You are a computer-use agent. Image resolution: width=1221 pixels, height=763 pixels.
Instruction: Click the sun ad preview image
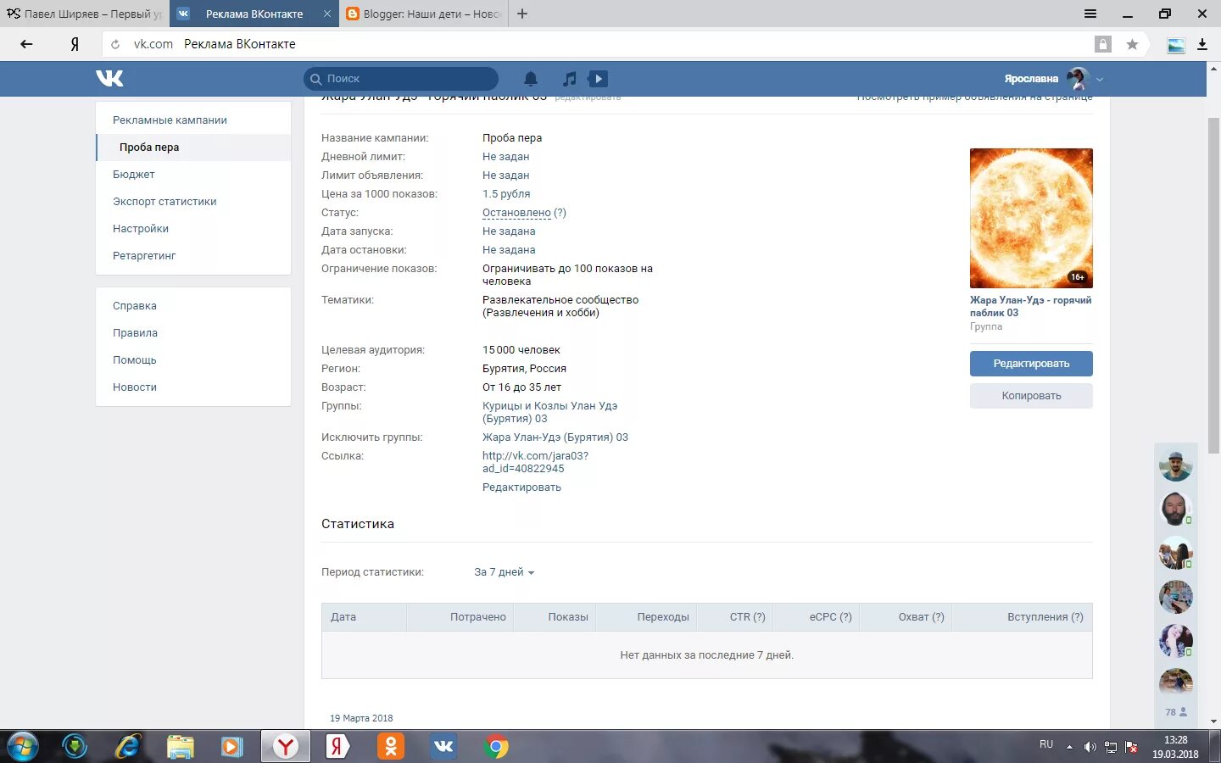(1031, 218)
